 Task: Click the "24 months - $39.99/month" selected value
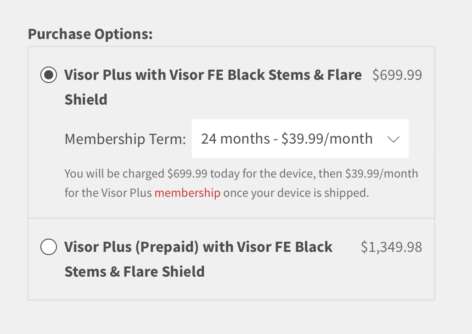tap(287, 139)
